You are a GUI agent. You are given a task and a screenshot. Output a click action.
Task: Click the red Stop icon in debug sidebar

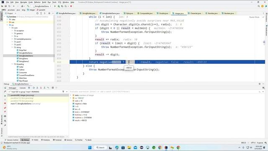pyautogui.click(x=5, y=104)
